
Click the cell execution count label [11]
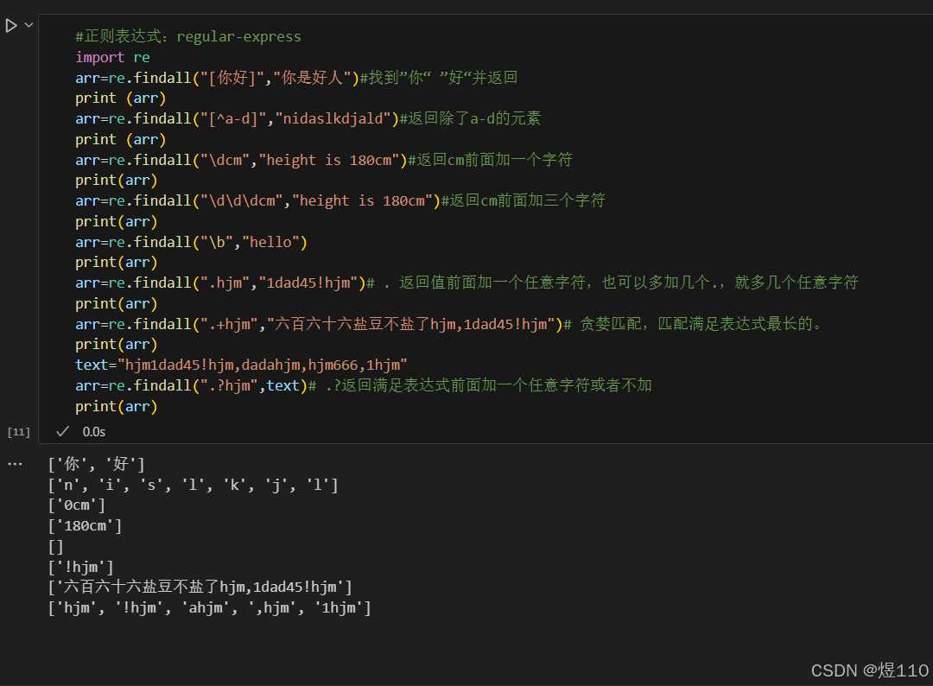pos(18,431)
